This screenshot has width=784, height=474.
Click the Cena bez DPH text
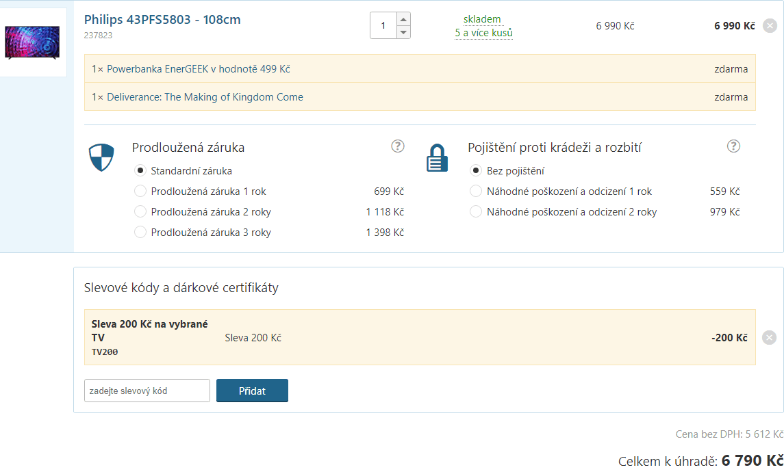[729, 434]
